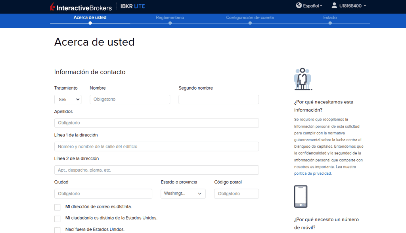406x233 pixels.
Task: Click the Configuración de cuenta step dot
Action: tap(250, 23)
